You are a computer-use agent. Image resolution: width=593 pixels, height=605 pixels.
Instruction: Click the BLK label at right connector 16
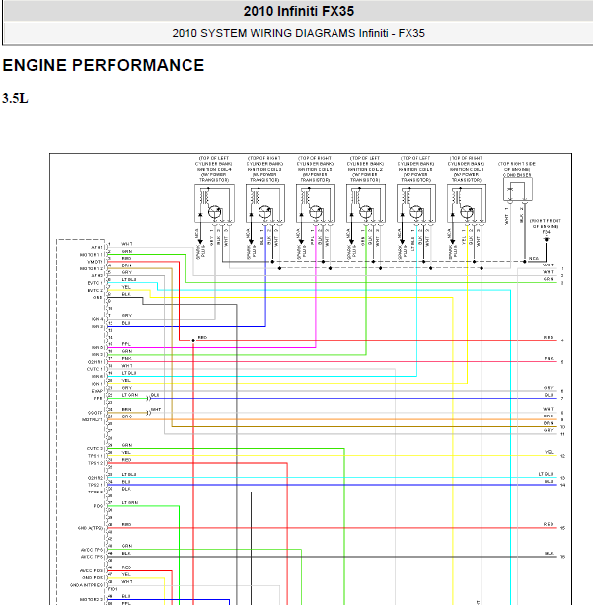click(x=549, y=553)
